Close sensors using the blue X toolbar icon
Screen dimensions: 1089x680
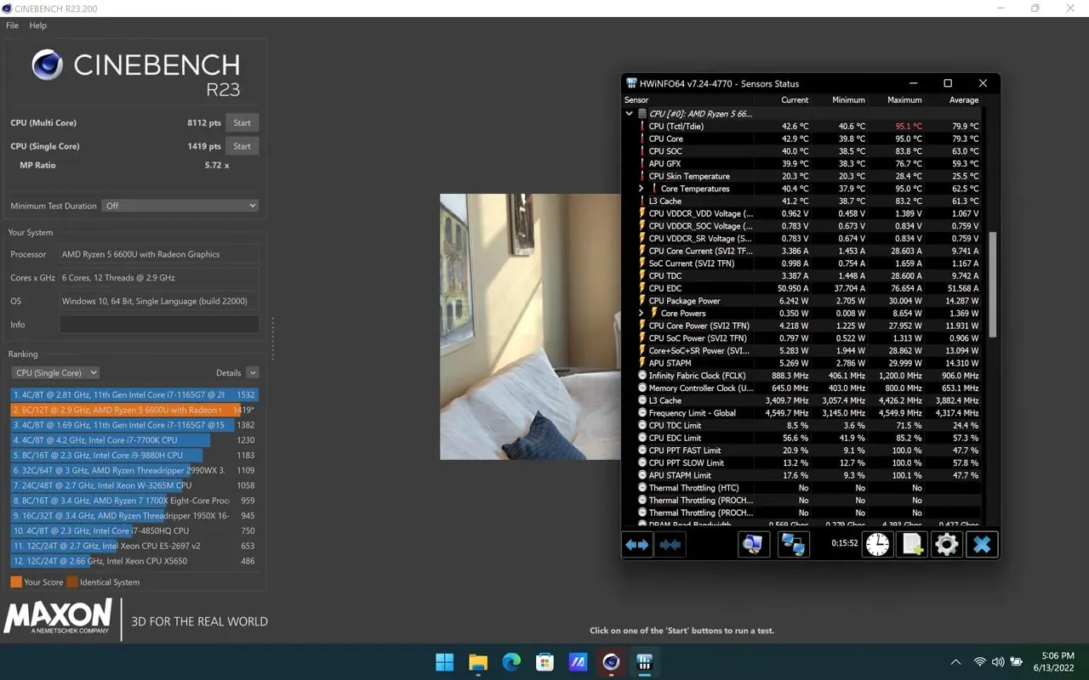[x=982, y=545]
